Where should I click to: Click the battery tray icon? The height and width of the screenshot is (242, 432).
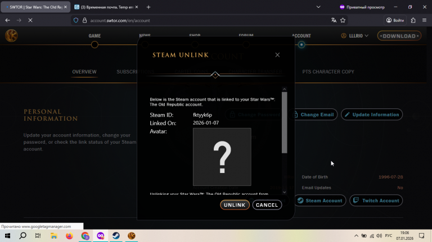tap(364, 236)
